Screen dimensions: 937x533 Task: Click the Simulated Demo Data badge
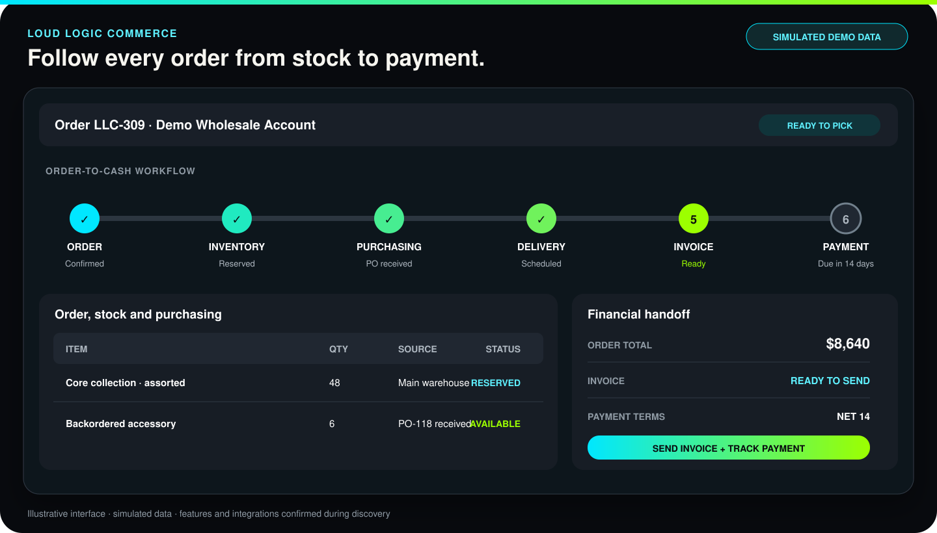click(826, 36)
